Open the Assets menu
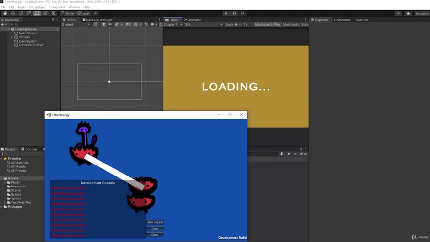 click(21, 7)
